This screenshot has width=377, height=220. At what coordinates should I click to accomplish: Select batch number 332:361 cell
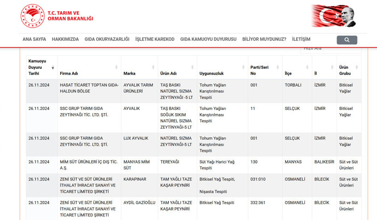pyautogui.click(x=265, y=209)
